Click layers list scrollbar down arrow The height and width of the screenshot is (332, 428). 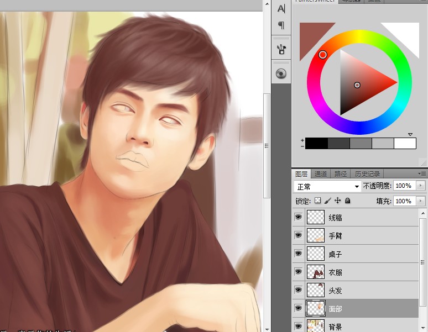423,328
